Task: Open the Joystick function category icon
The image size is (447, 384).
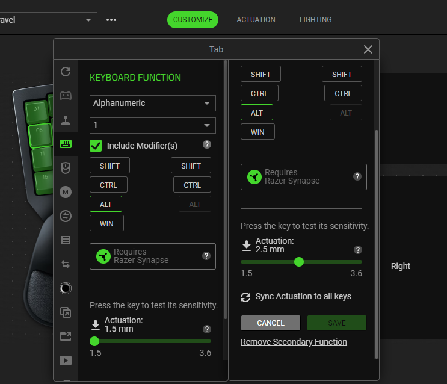Action: [66, 120]
